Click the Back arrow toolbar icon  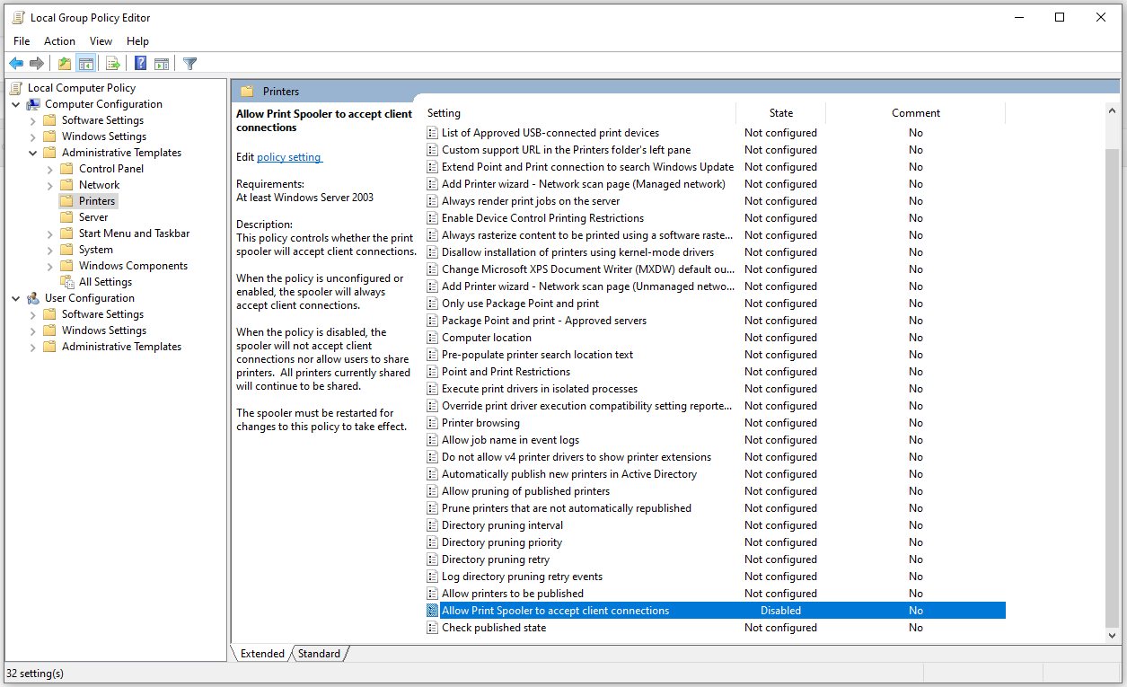point(16,64)
